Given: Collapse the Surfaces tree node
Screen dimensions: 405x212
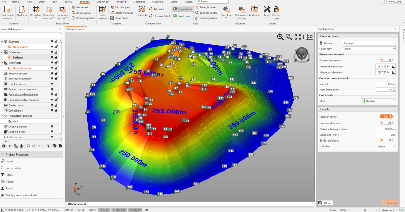Looking at the screenshot, I should 2,52.
